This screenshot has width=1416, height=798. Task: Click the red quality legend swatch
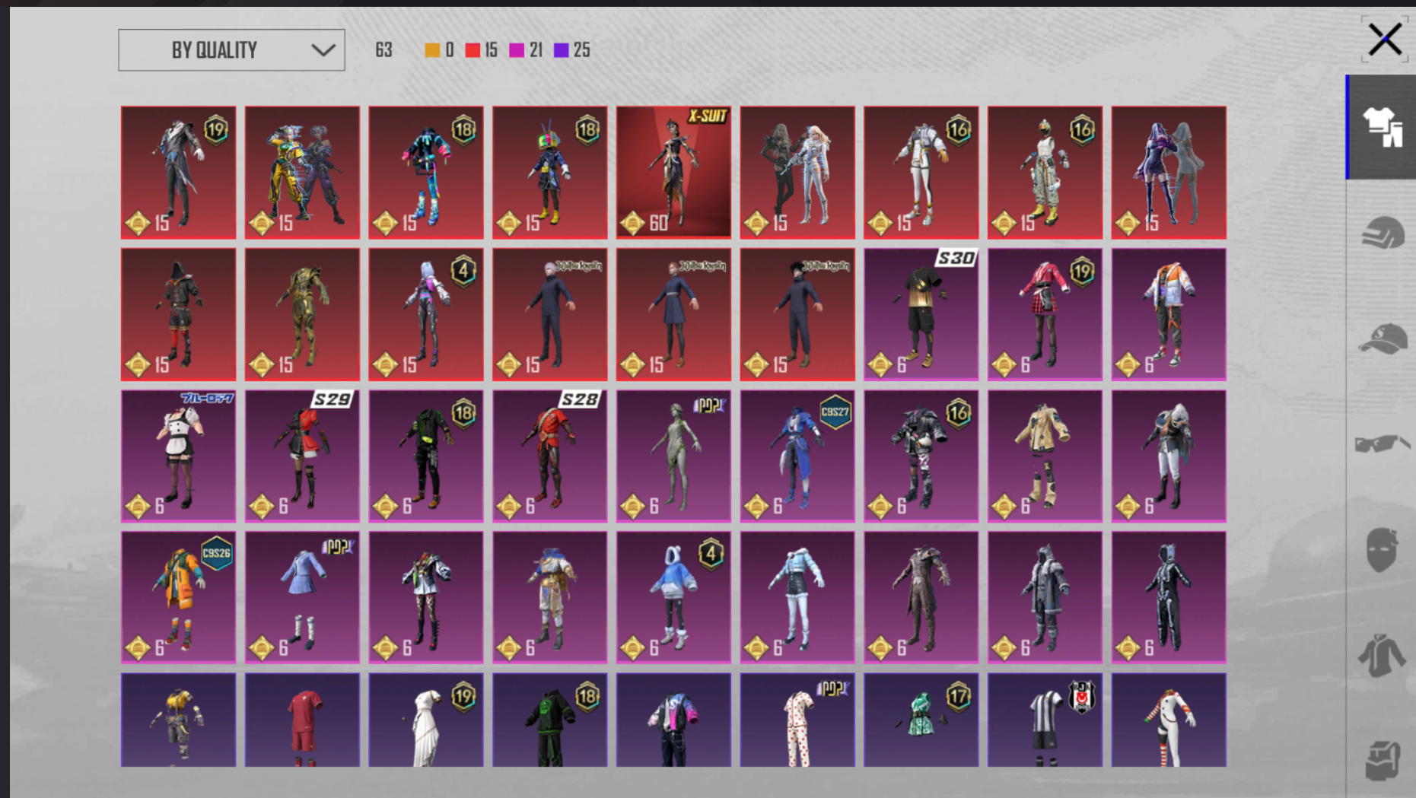[x=473, y=50]
